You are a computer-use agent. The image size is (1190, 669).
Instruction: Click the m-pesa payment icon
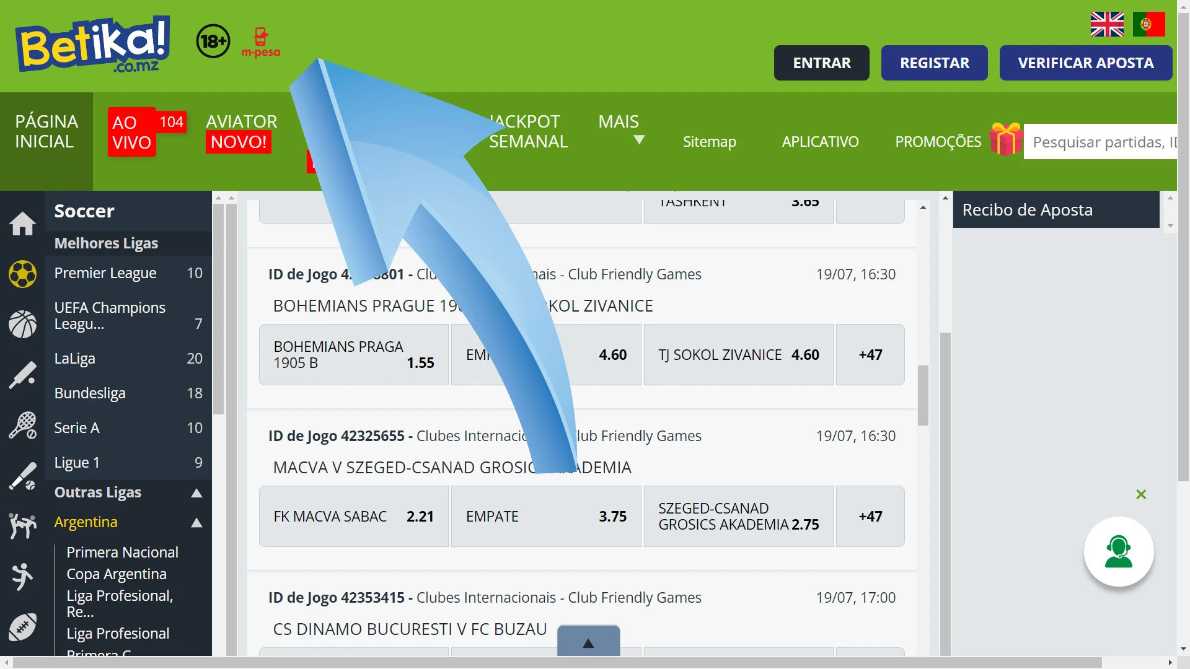pos(261,42)
